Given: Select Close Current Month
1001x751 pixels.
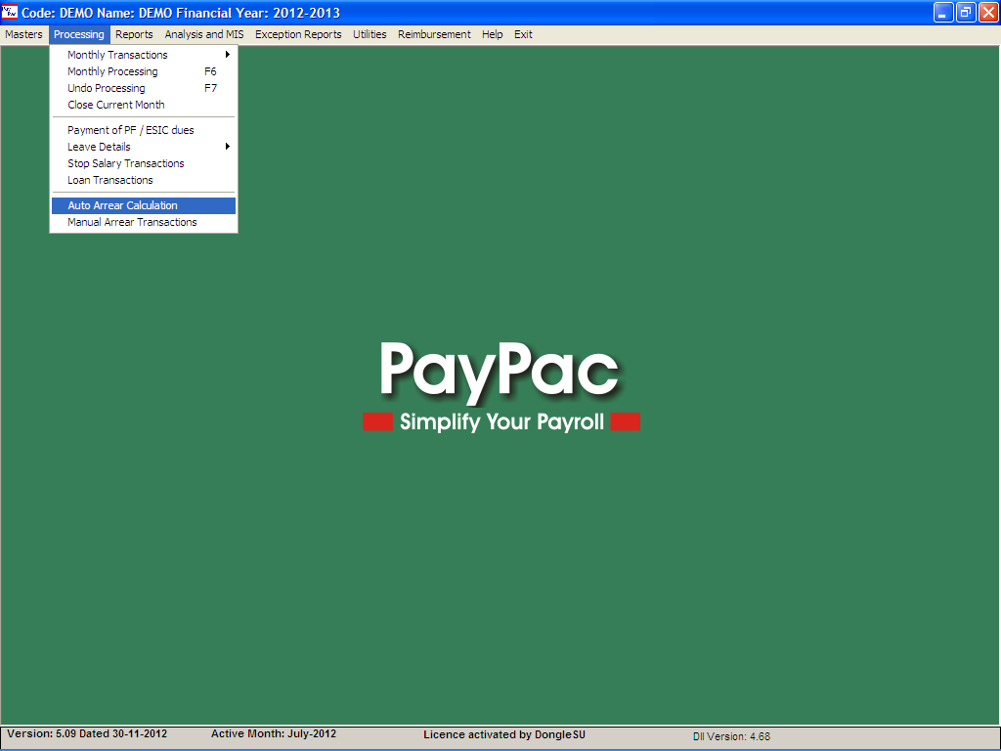Looking at the screenshot, I should click(x=144, y=105).
